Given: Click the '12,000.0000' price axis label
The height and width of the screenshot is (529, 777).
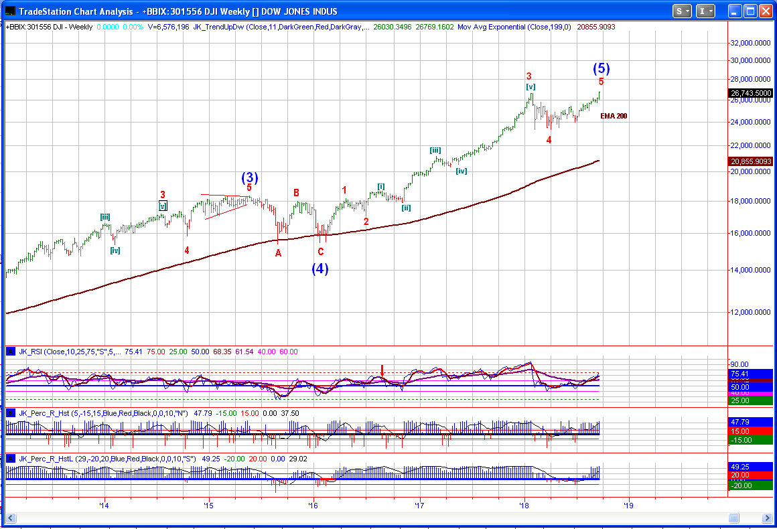Looking at the screenshot, I should [x=751, y=312].
